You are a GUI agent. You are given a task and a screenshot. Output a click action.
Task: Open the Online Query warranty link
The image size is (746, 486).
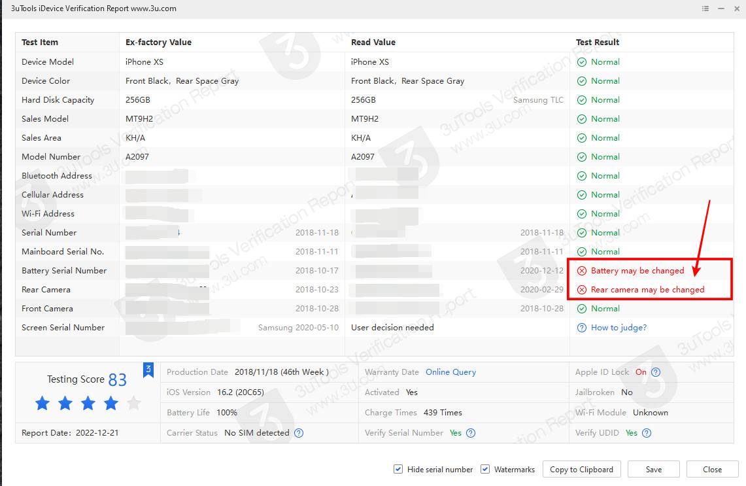(x=450, y=372)
